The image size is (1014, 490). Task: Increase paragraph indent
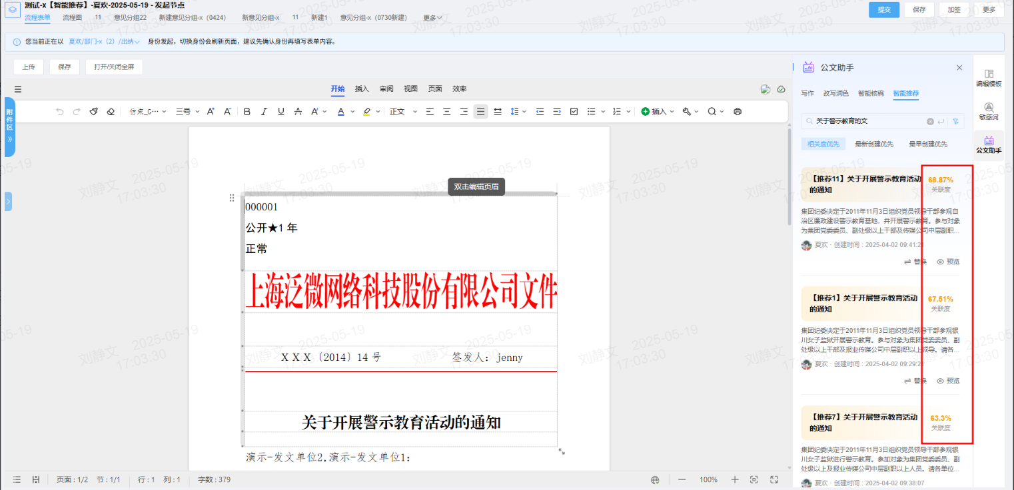pyautogui.click(x=557, y=111)
